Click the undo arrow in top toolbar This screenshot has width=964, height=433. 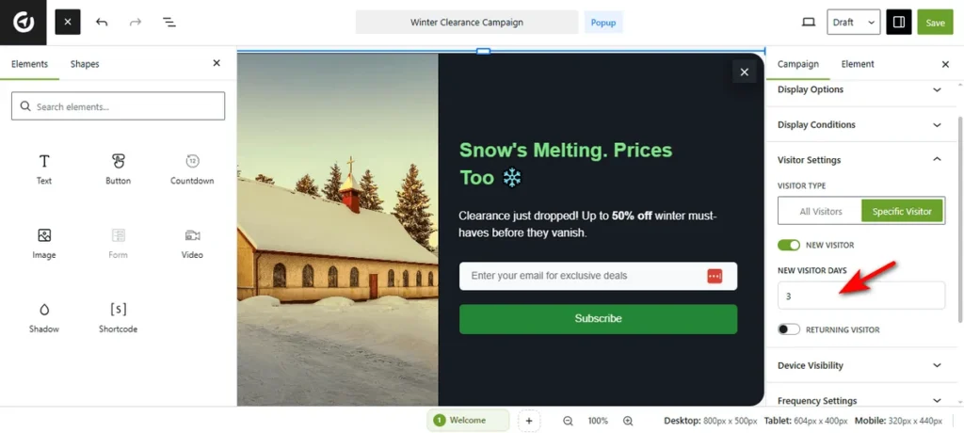(102, 23)
